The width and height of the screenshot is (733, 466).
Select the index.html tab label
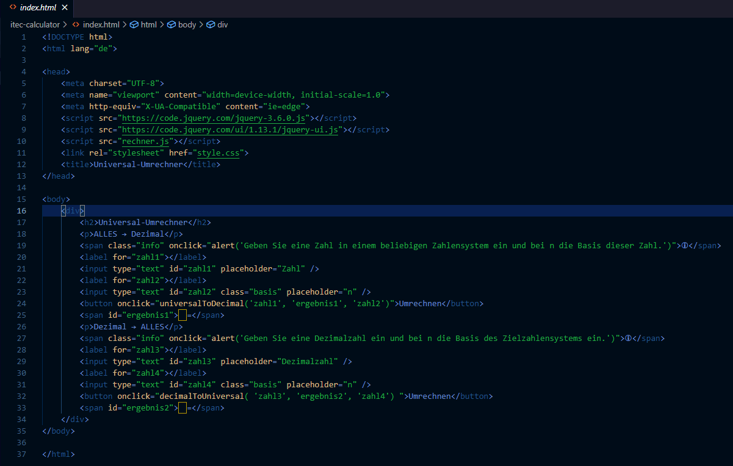(38, 7)
